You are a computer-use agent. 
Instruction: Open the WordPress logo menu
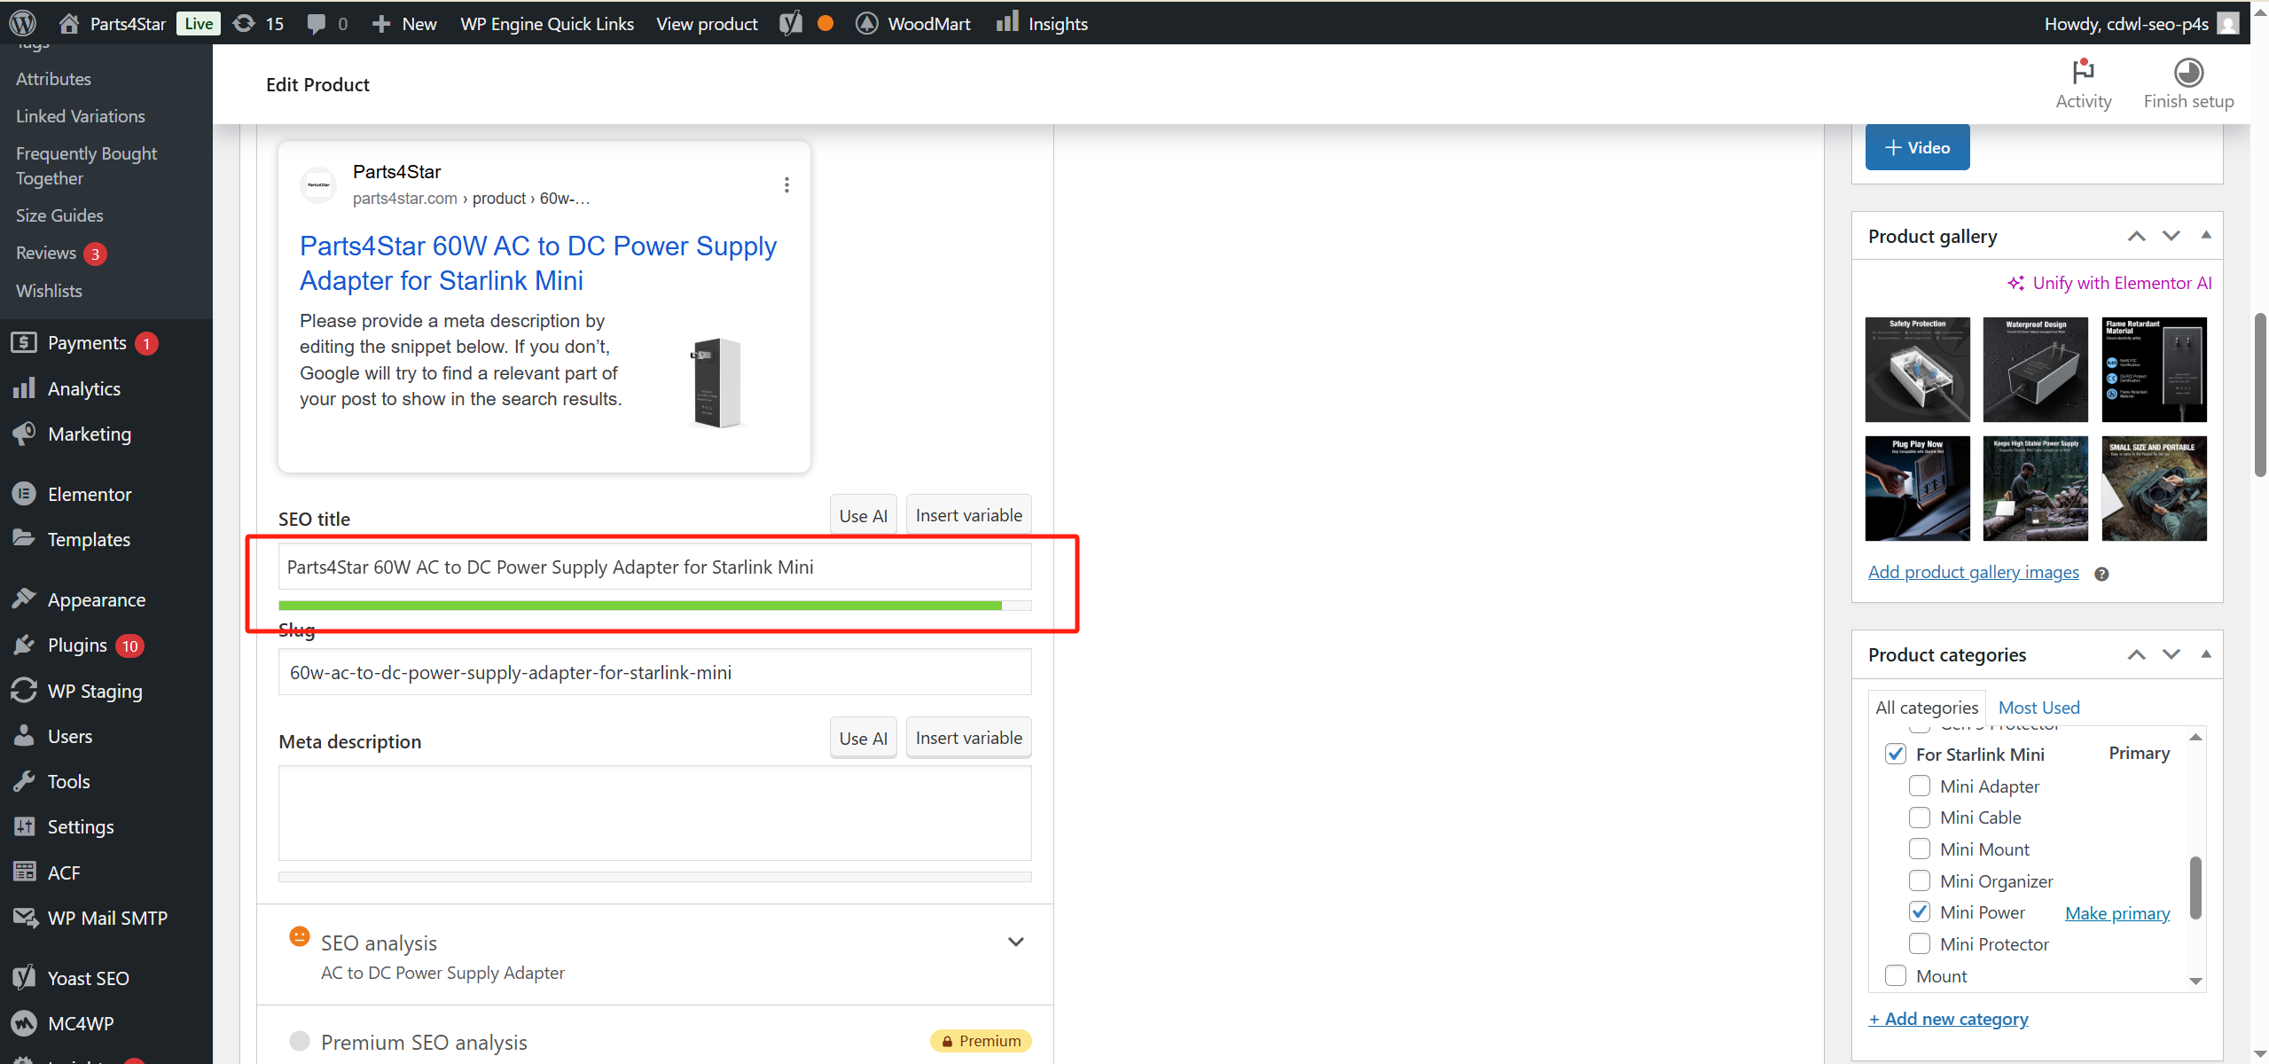21,23
